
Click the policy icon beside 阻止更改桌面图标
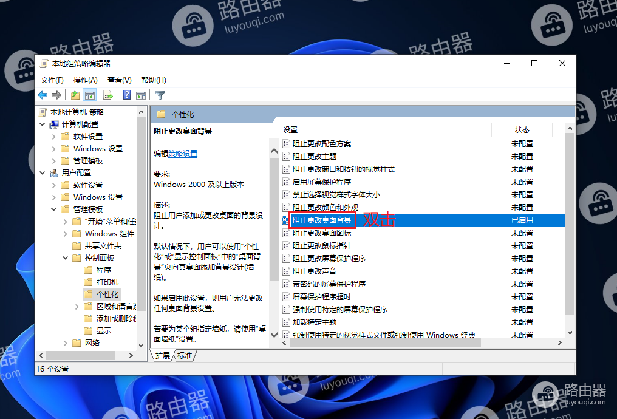pos(287,233)
